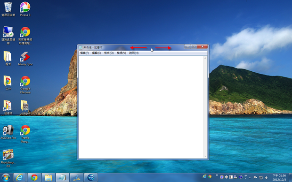
Task: Open the 編輯(E) menu in Notepad
Action: click(96, 53)
